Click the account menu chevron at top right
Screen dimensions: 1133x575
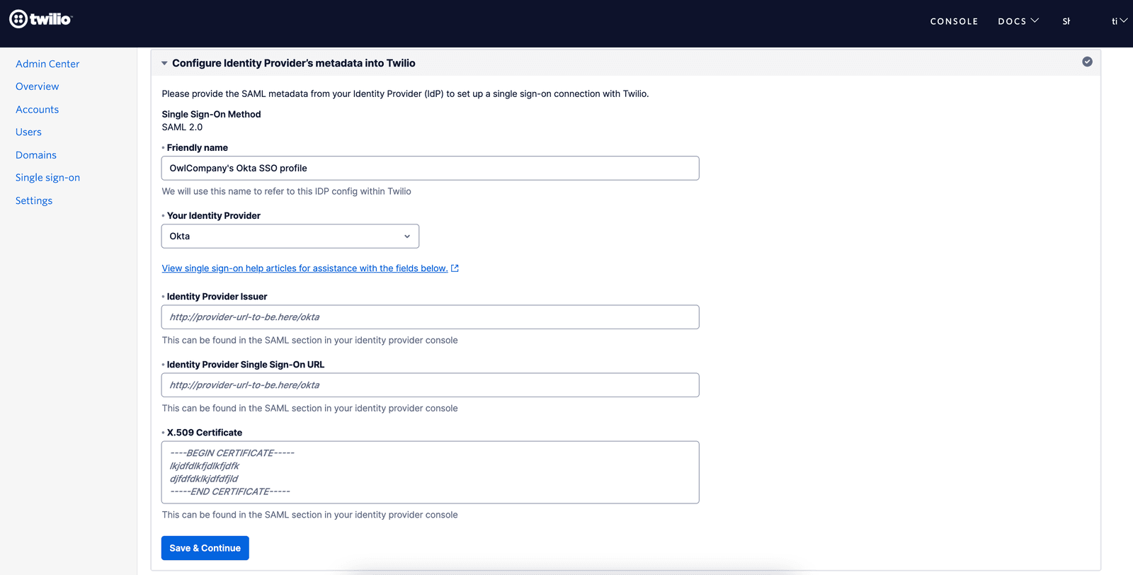coord(1125,21)
